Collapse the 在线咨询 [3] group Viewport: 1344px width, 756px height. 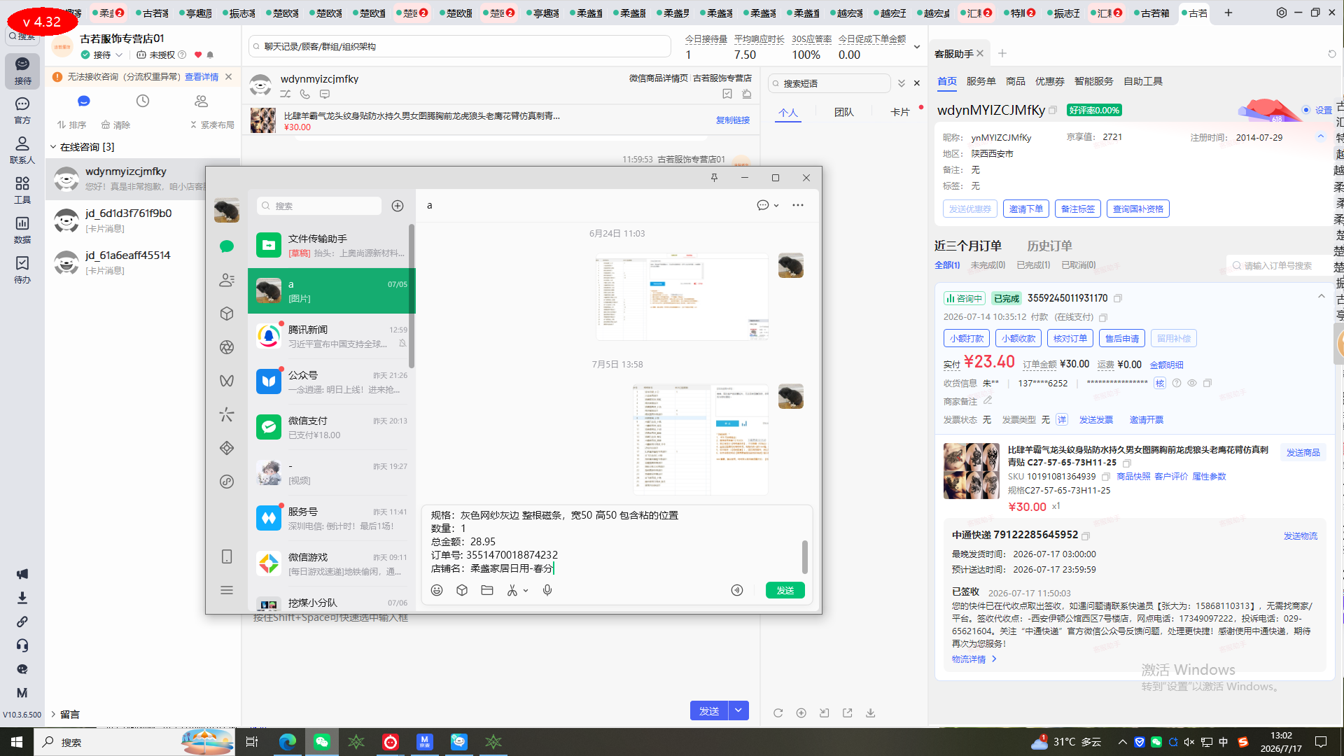(53, 147)
